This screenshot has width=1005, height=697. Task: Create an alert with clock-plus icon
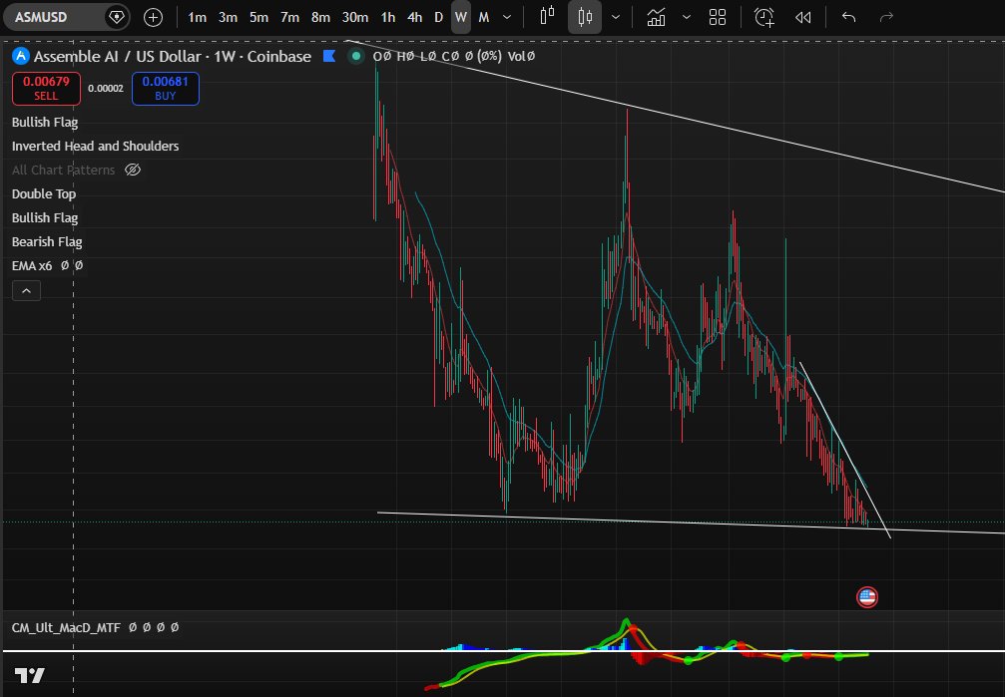(764, 17)
